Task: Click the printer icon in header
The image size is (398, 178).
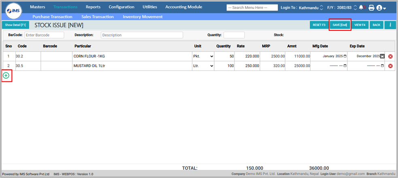Action: click(371, 8)
